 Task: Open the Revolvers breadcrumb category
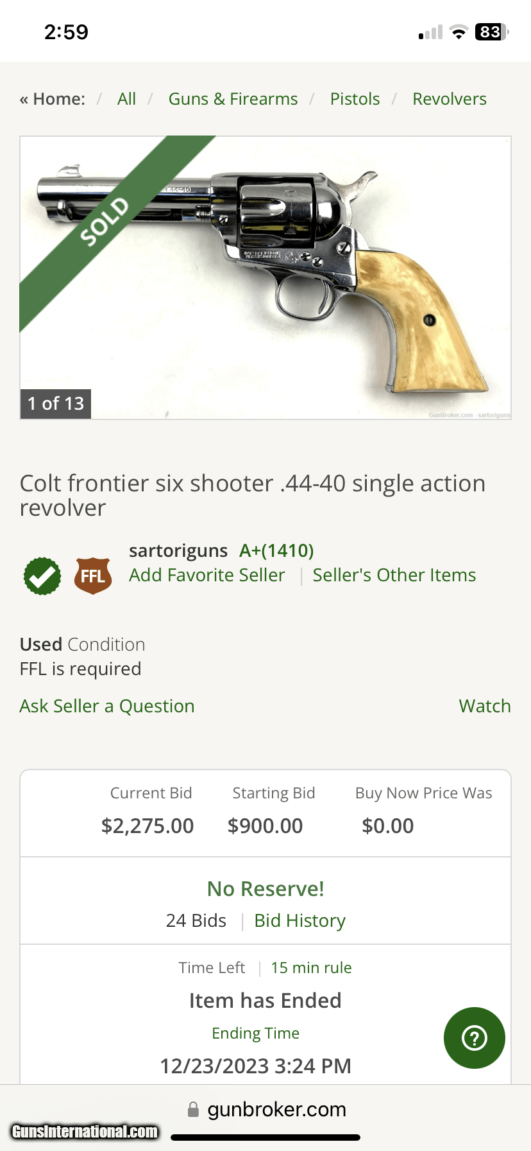coord(449,99)
